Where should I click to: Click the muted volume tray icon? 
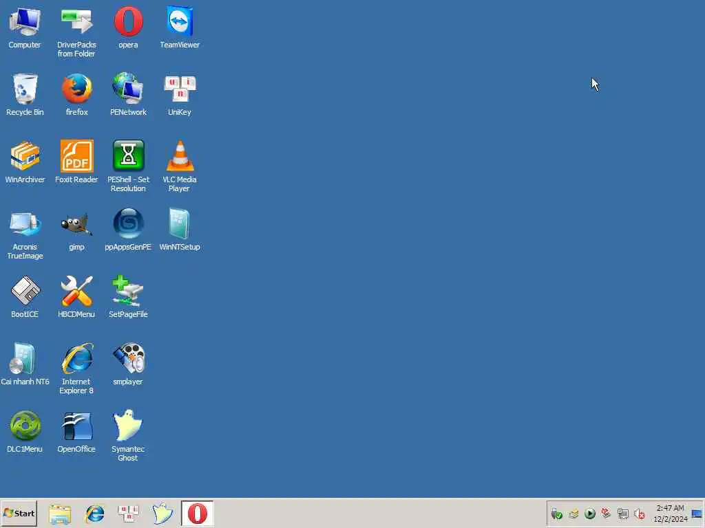pos(639,514)
